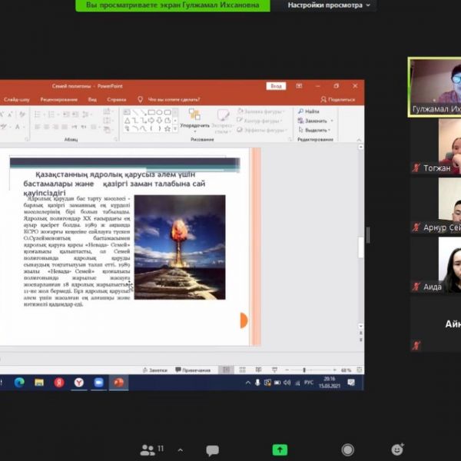Open the Yandex Browser taskbar icon

pos(78,382)
